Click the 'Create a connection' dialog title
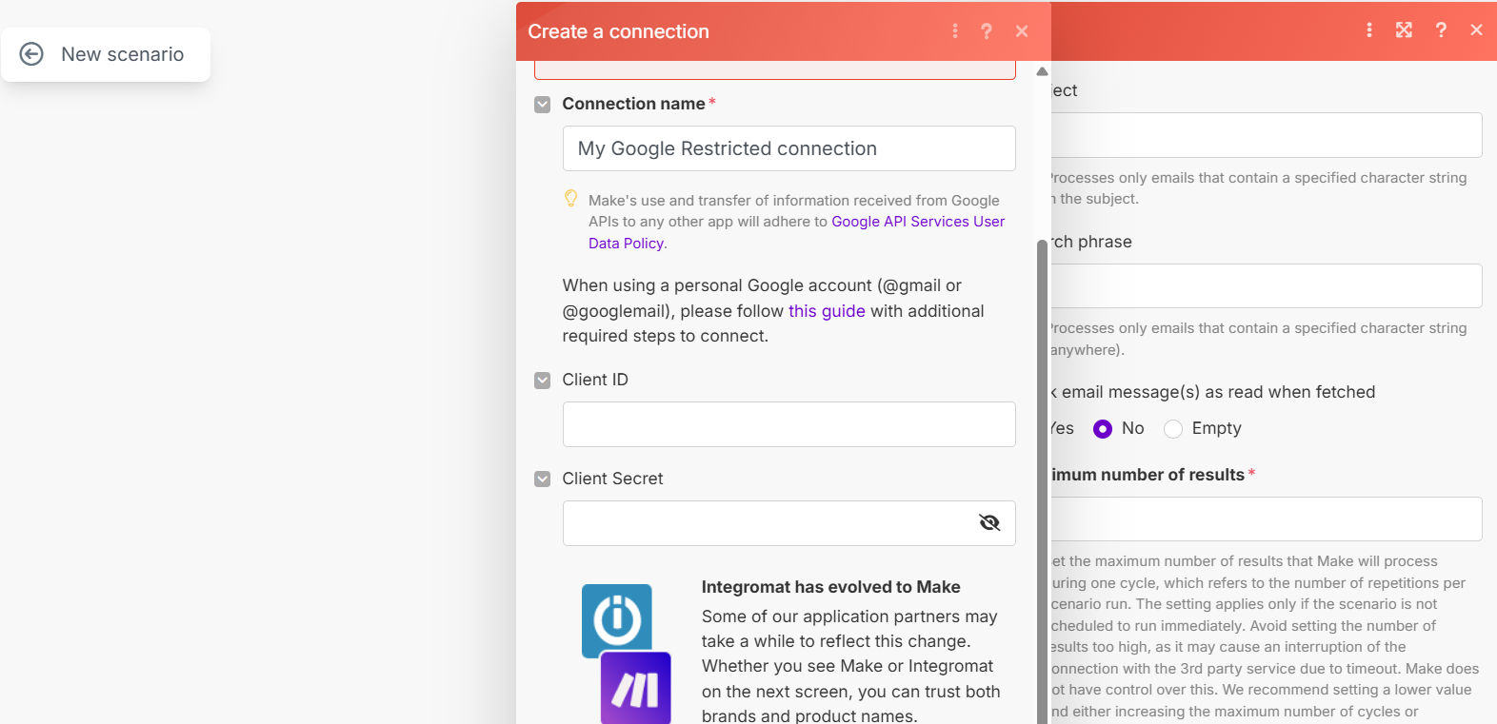The width and height of the screenshot is (1497, 724). 619,31
